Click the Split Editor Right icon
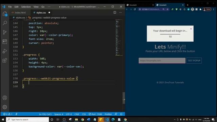 tap(115, 13)
